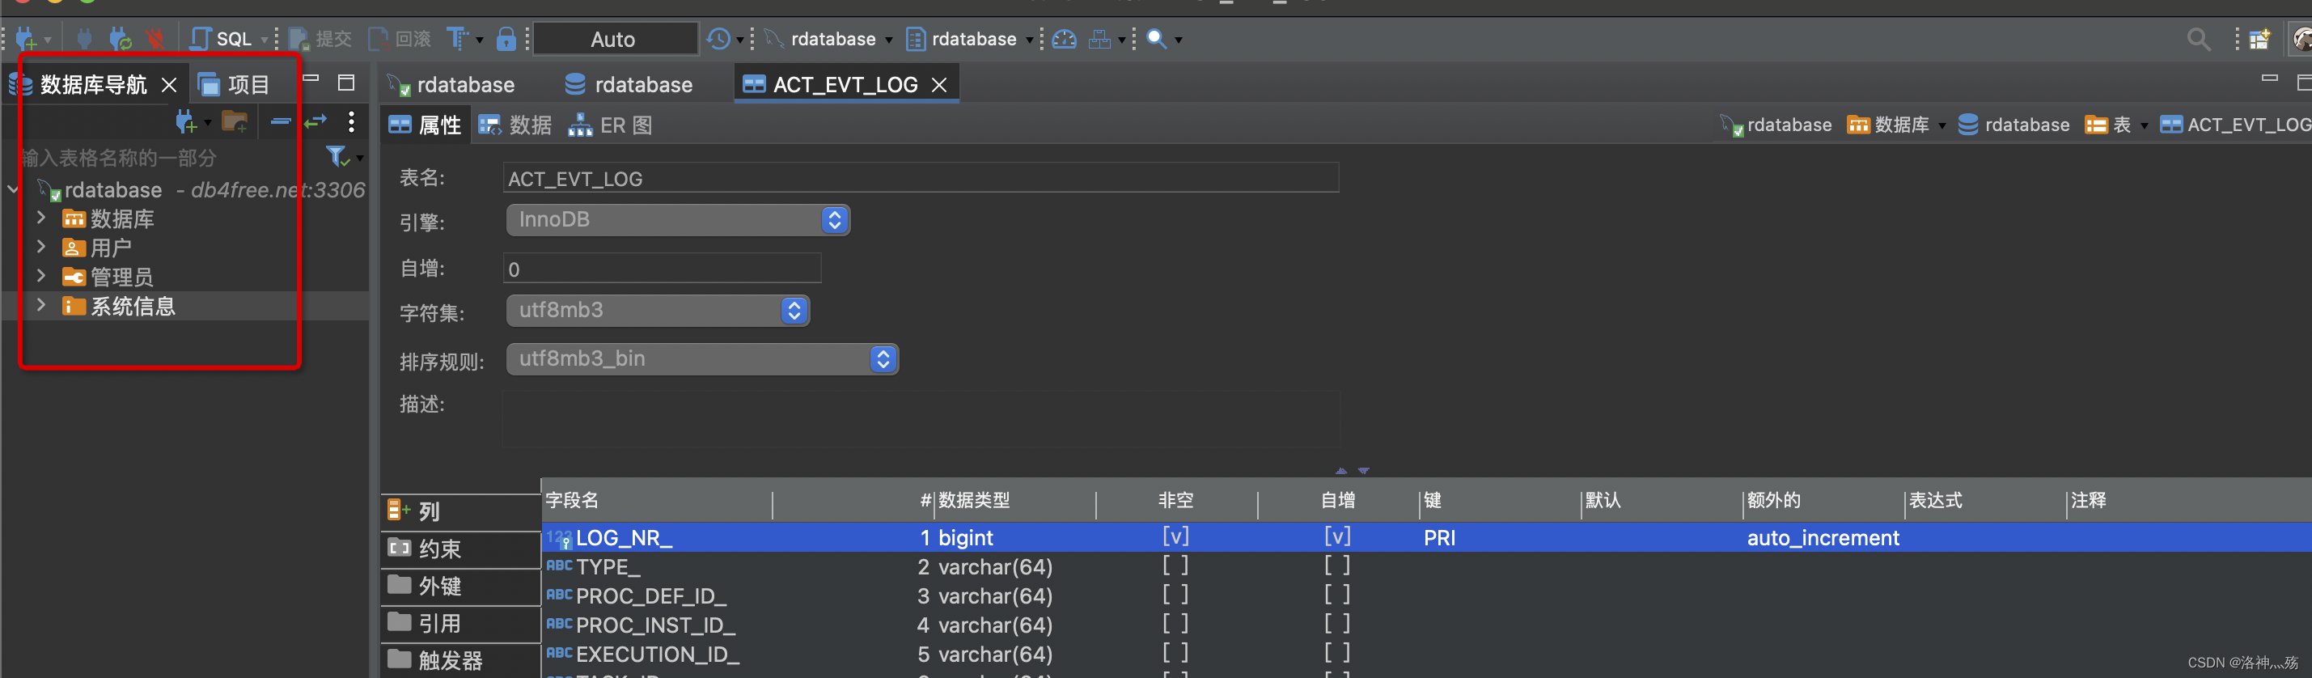
Task: Toggle link with editor arrows icon
Action: (x=315, y=121)
